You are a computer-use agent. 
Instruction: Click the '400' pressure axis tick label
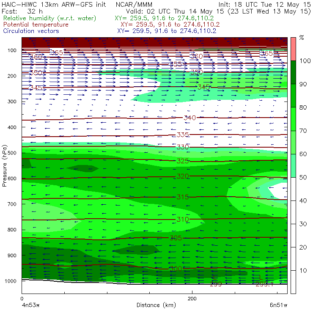pyautogui.click(x=12, y=127)
